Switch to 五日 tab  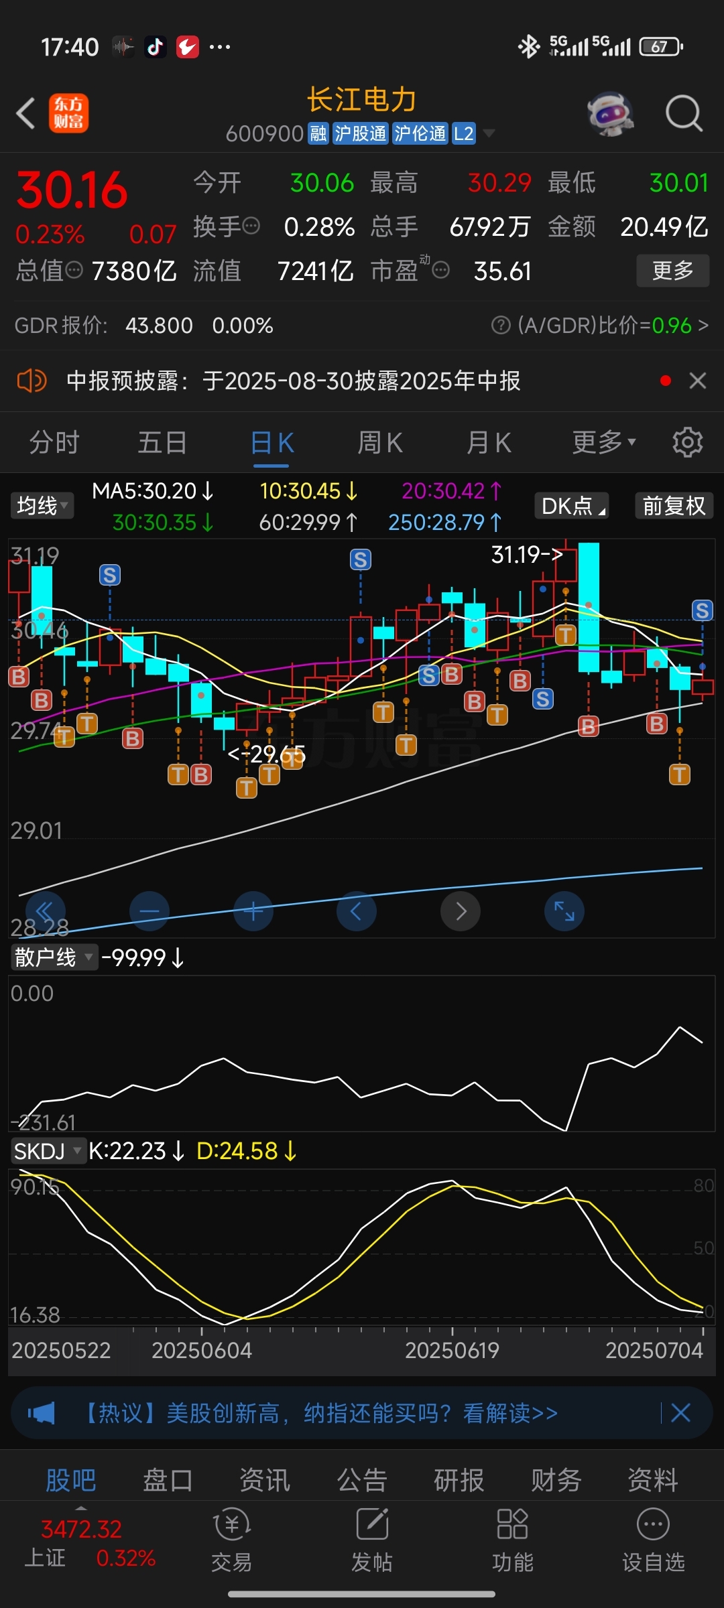(x=162, y=443)
